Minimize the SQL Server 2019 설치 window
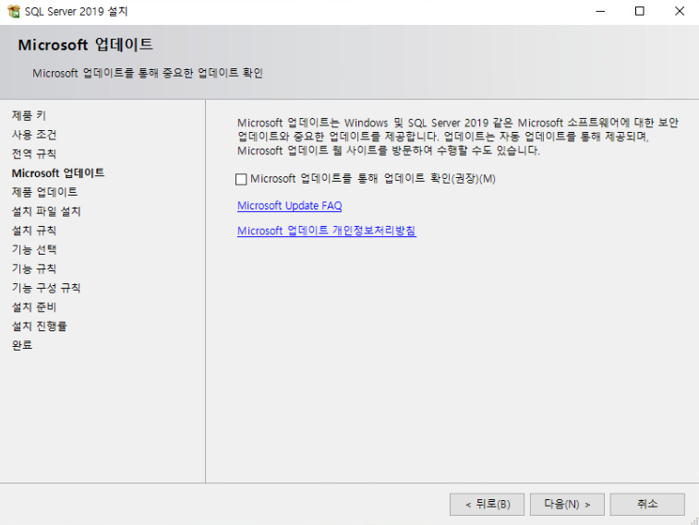699x525 pixels. coord(600,11)
